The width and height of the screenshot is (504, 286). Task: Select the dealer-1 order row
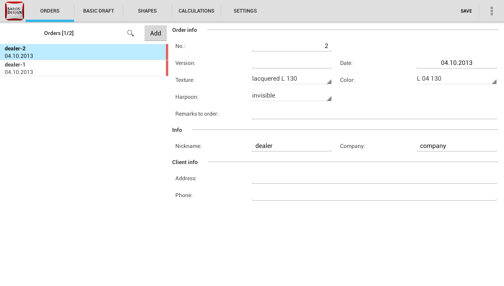coord(84,68)
